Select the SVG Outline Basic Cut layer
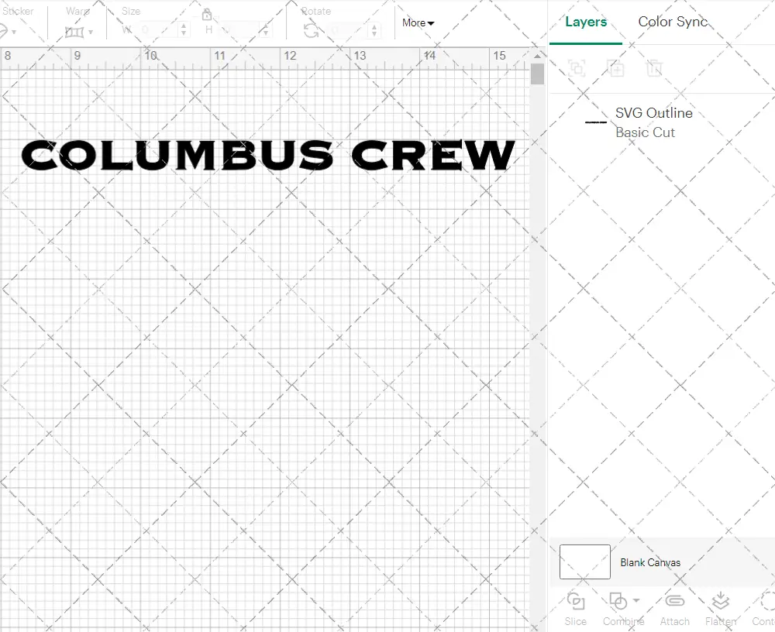Viewport: 775px width, 632px height. [x=653, y=122]
